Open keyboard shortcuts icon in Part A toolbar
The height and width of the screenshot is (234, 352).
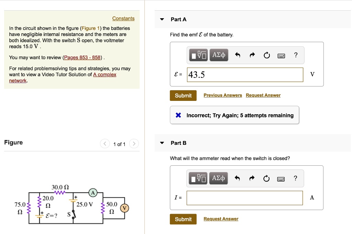coord(281,55)
